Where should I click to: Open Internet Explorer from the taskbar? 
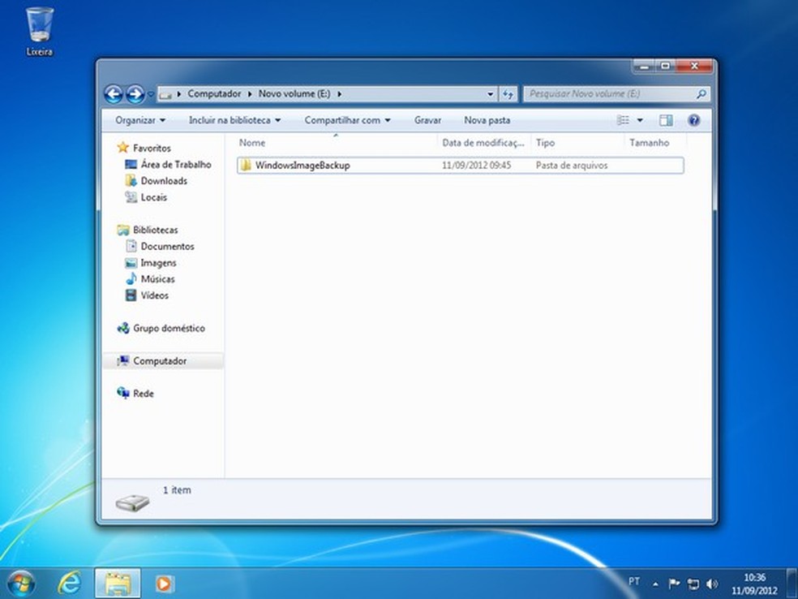point(70,583)
